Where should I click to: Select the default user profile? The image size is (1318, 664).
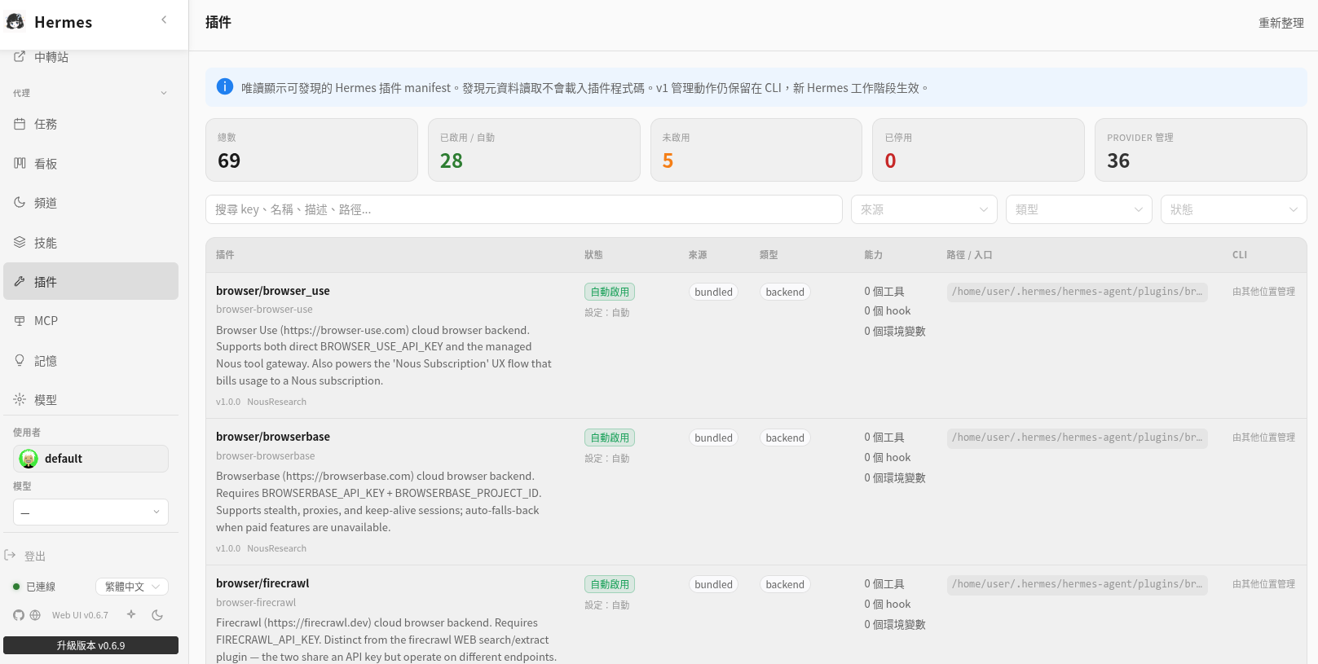[x=90, y=459]
